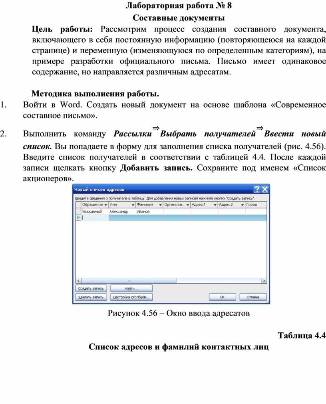Close the Новый список адресов dialog

point(265,189)
